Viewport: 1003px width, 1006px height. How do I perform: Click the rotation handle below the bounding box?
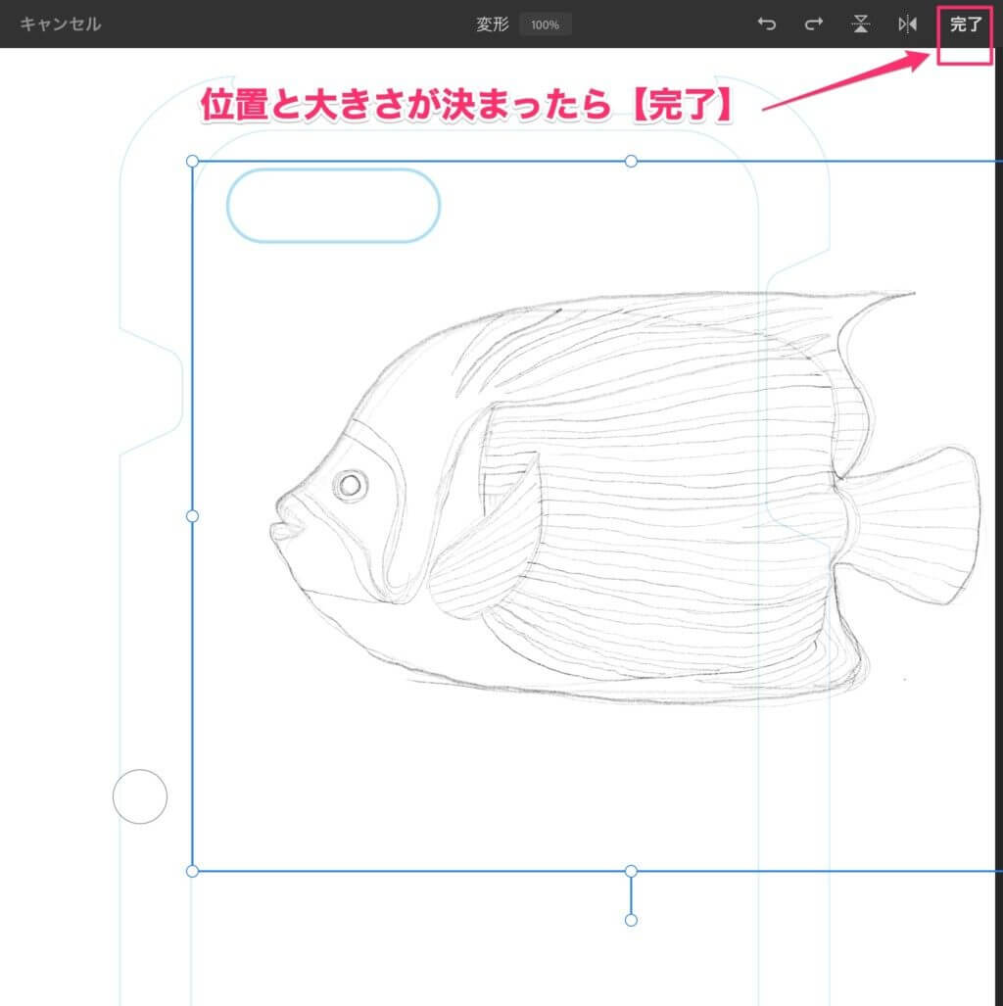point(631,920)
